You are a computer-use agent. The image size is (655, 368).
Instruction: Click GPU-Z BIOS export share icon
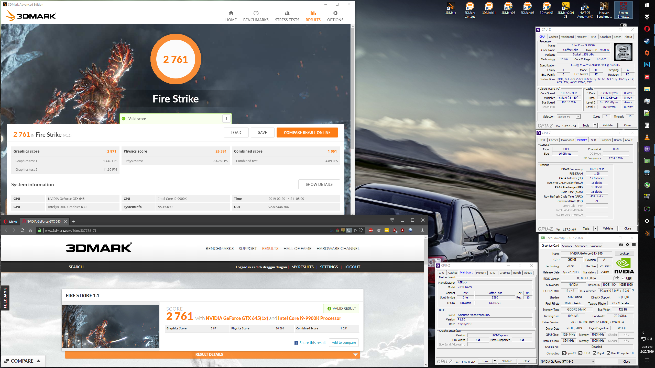tap(616, 278)
